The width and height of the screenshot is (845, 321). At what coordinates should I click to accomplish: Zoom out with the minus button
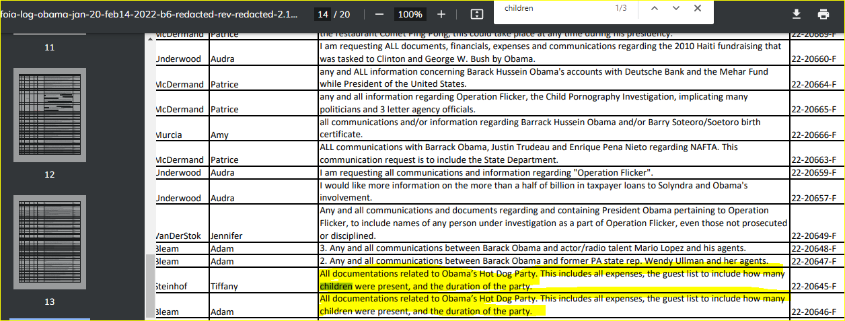coord(379,14)
